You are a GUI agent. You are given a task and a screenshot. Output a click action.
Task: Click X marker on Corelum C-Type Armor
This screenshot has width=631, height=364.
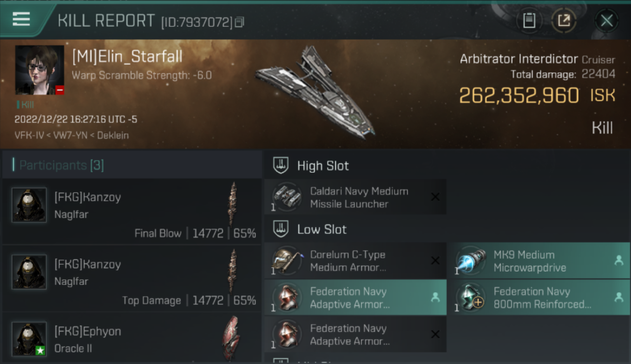(x=435, y=261)
